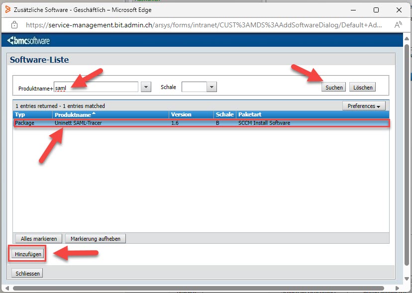Click the bmcsoftware logo
Image resolution: width=412 pixels, height=293 pixels.
click(x=28, y=41)
